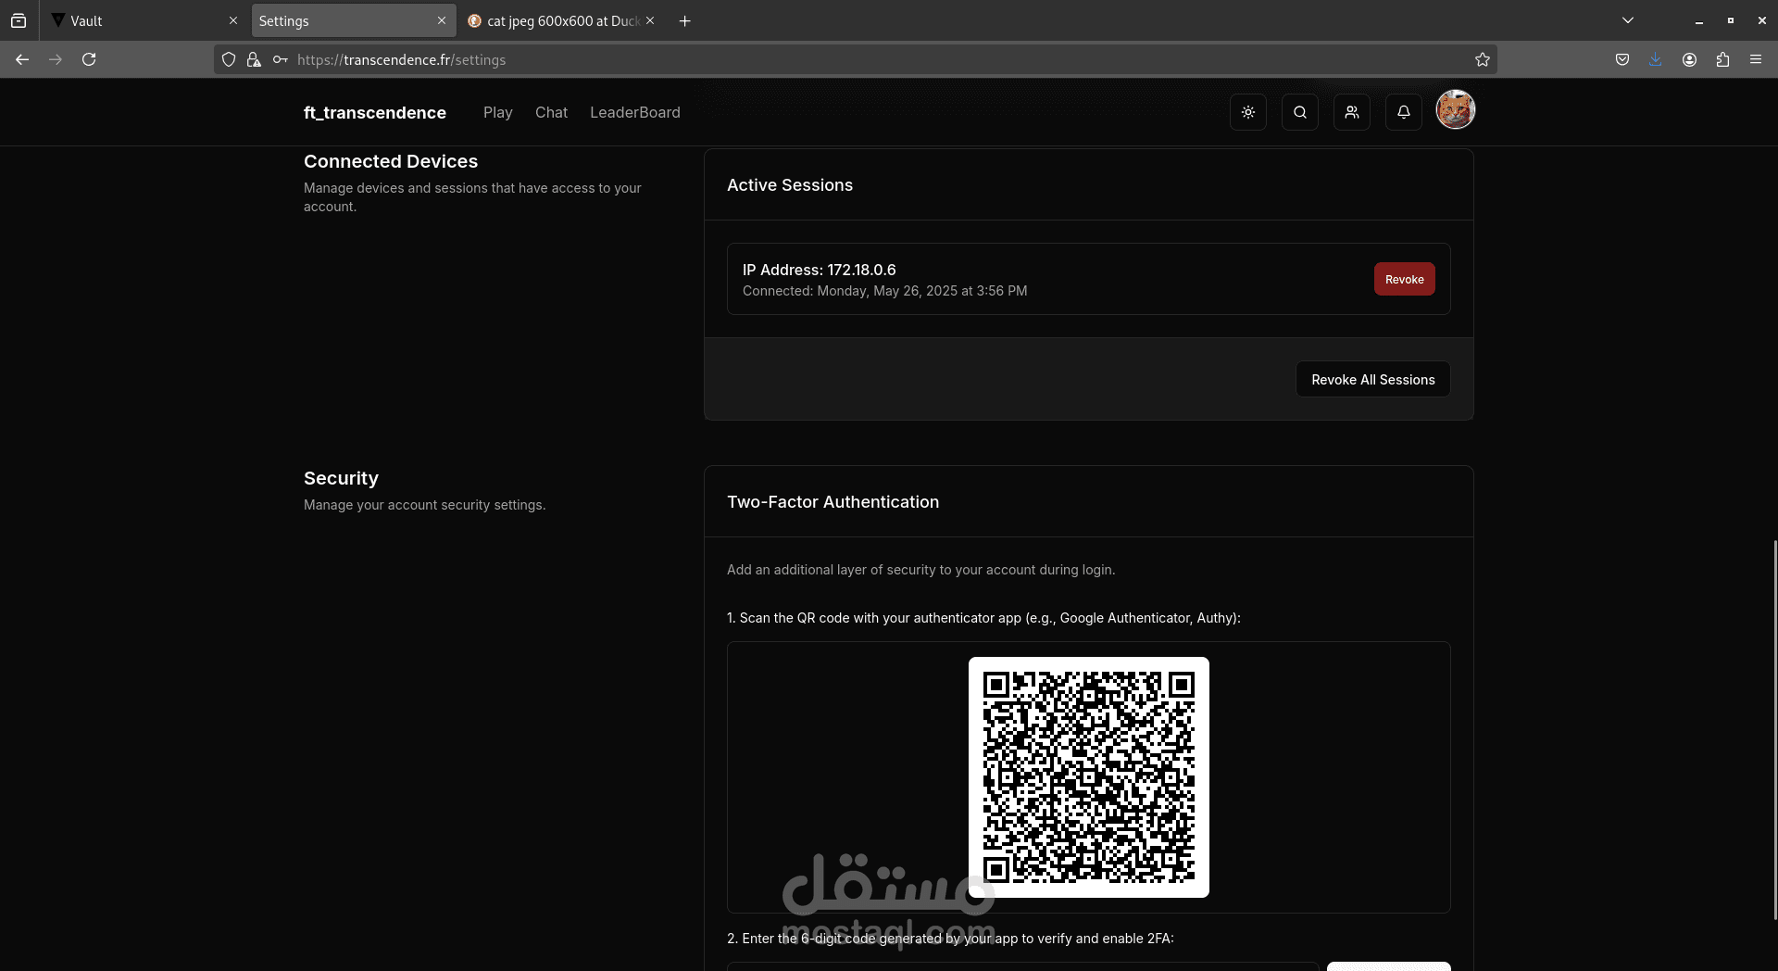Click the page vertical scrollbar

pyautogui.click(x=1774, y=730)
